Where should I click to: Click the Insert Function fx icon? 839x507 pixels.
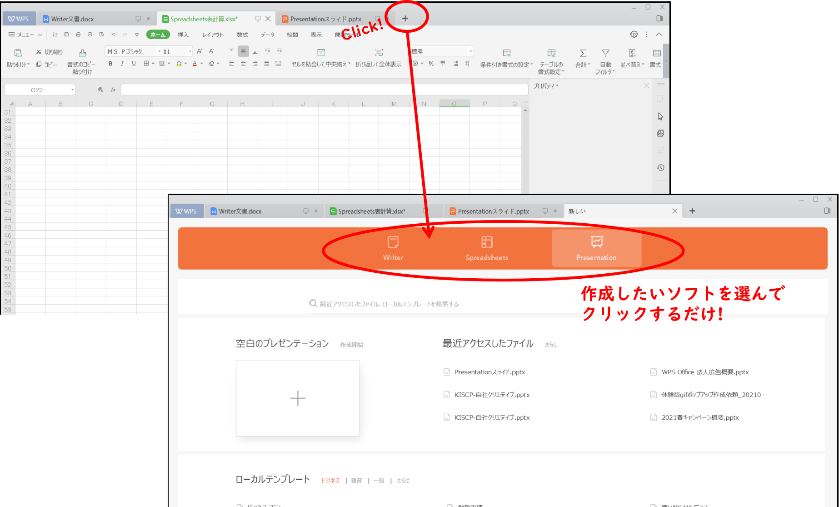coord(113,90)
